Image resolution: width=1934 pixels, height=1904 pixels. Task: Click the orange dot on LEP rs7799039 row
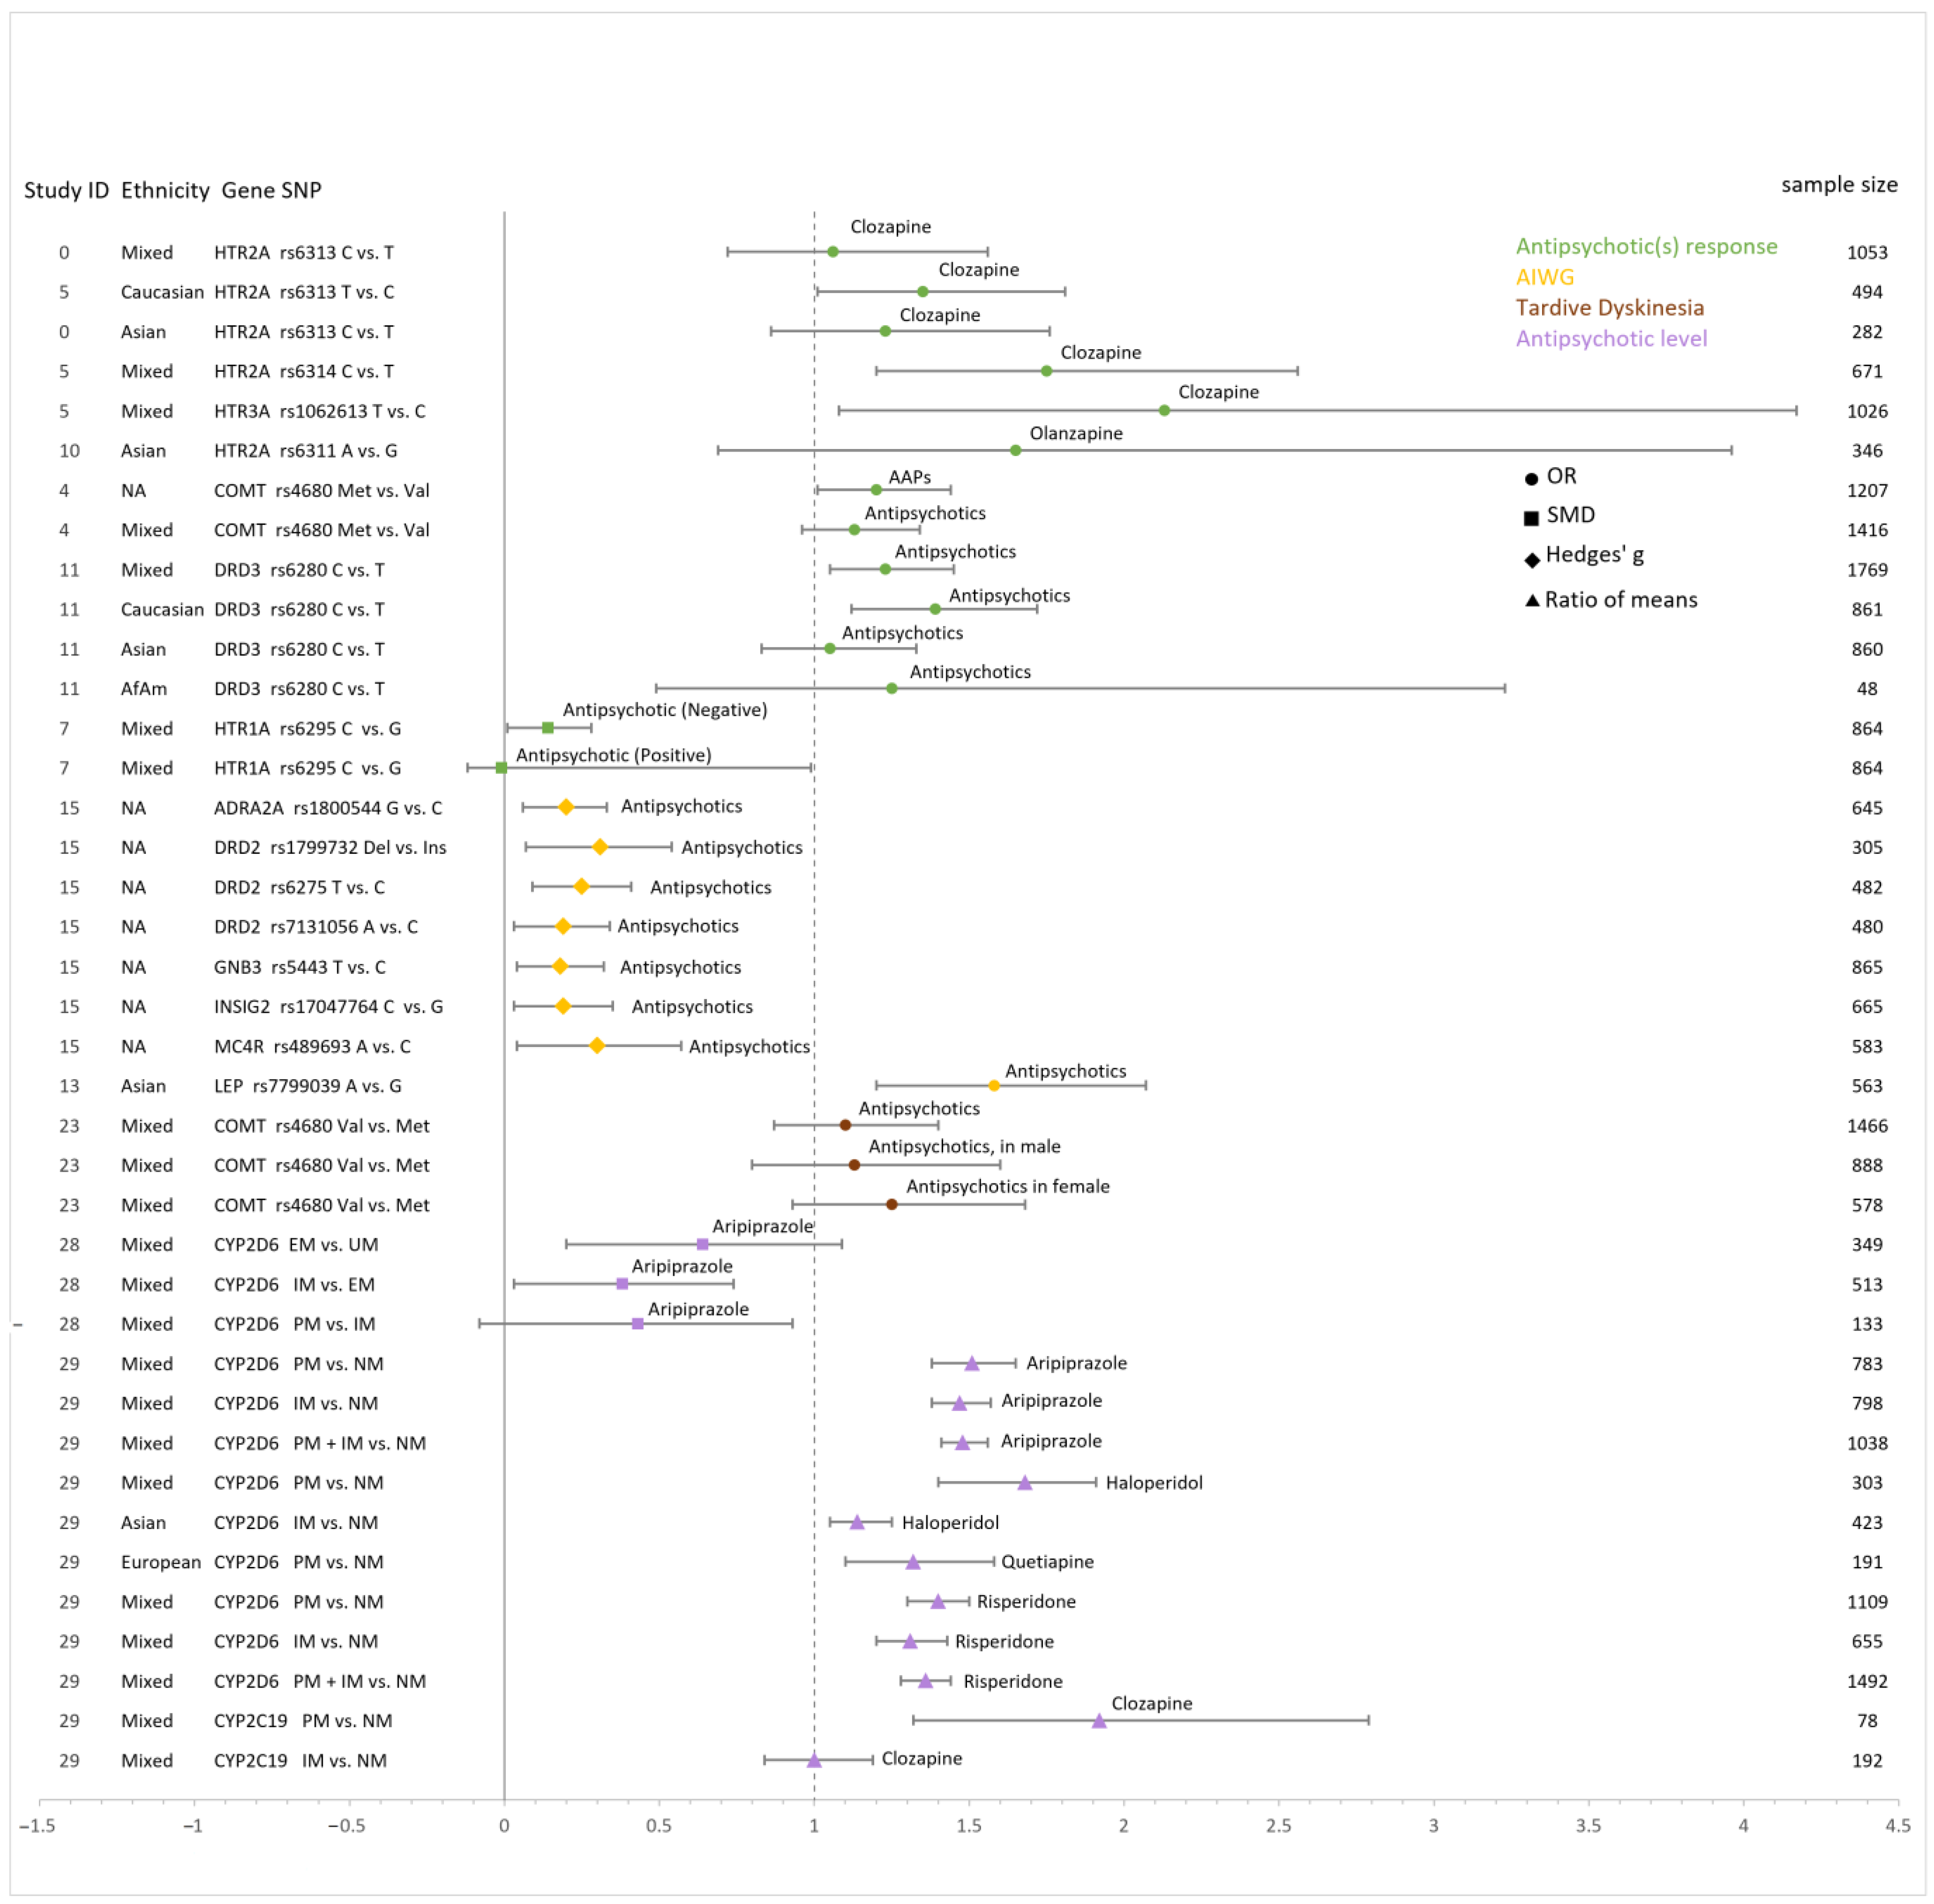993,1085
